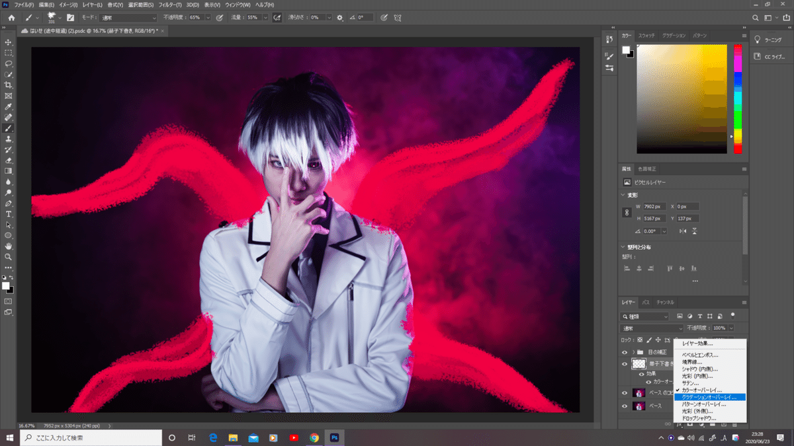This screenshot has width=794, height=446.
Task: Toggle visibility of 目の補正 group
Action: 625,352
